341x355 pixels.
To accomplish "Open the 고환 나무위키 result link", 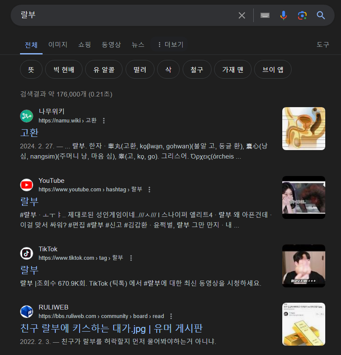I will (29, 133).
